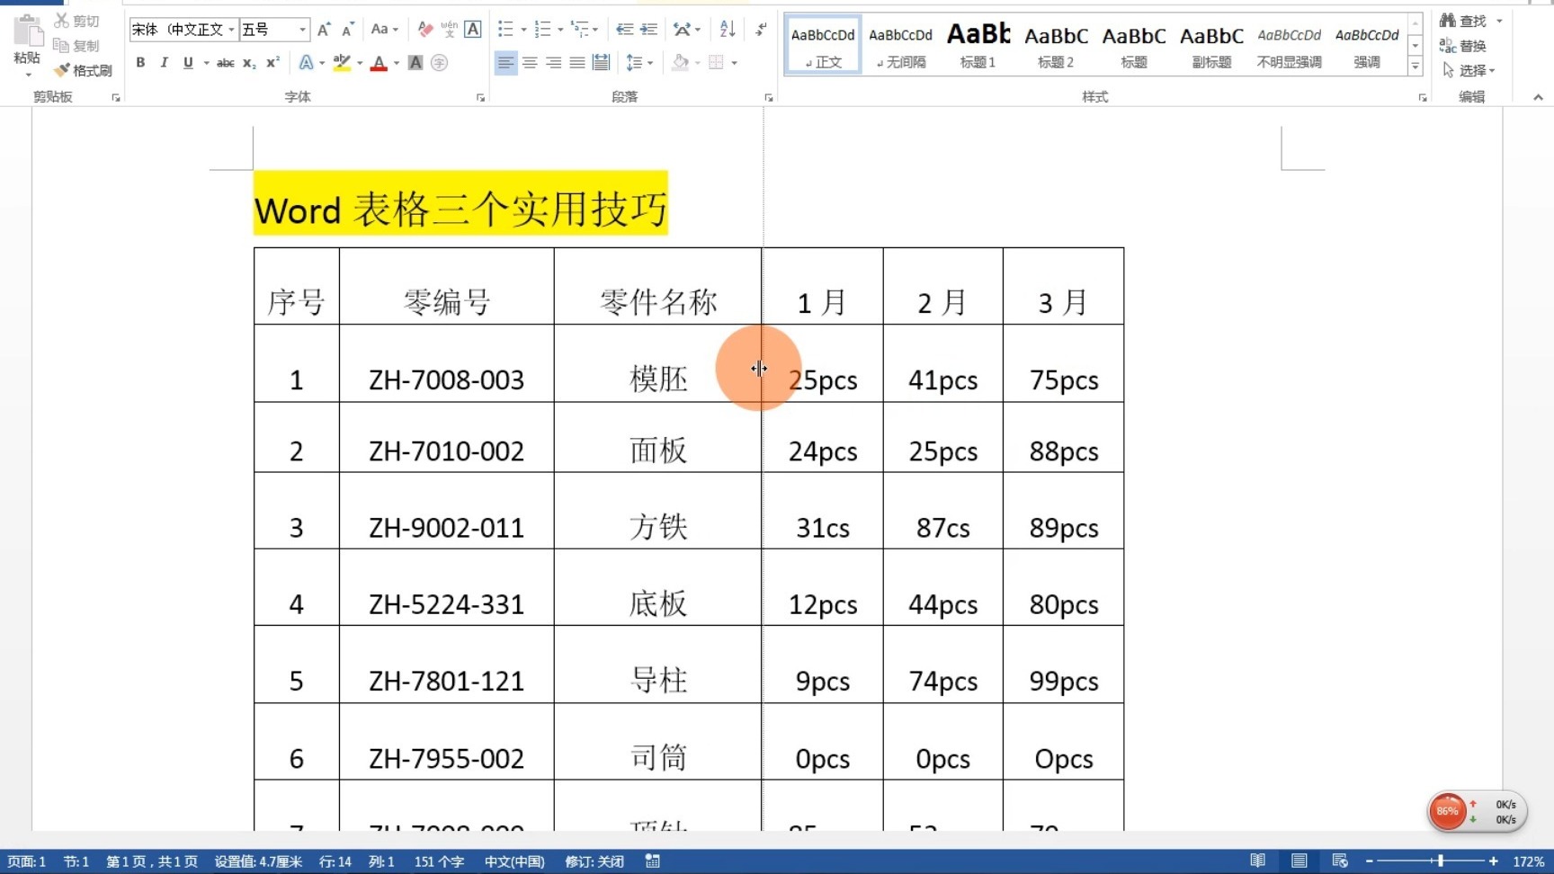This screenshot has height=874, width=1554.
Task: Open the borders dropdown arrow
Action: click(x=735, y=63)
